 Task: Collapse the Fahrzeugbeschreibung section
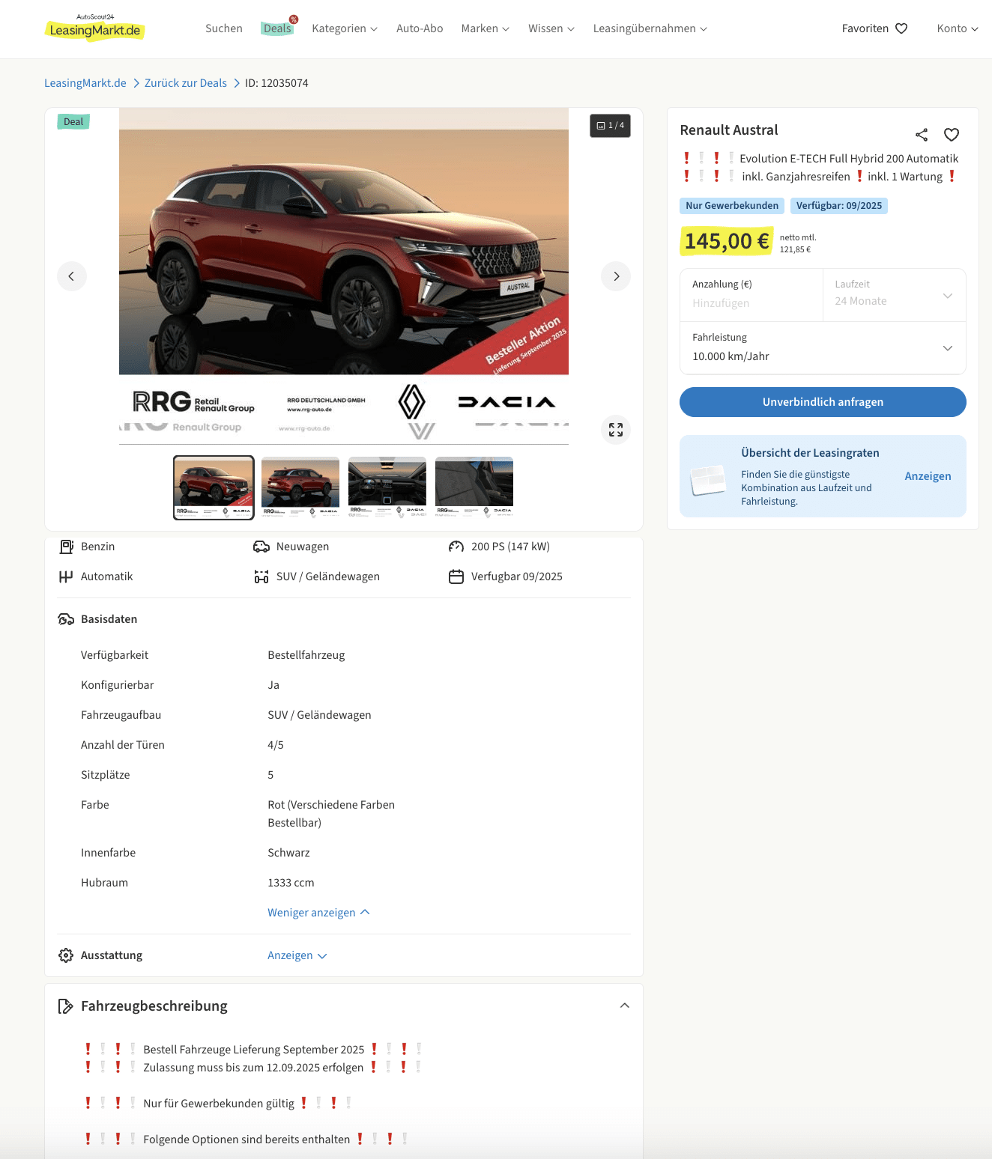625,1006
